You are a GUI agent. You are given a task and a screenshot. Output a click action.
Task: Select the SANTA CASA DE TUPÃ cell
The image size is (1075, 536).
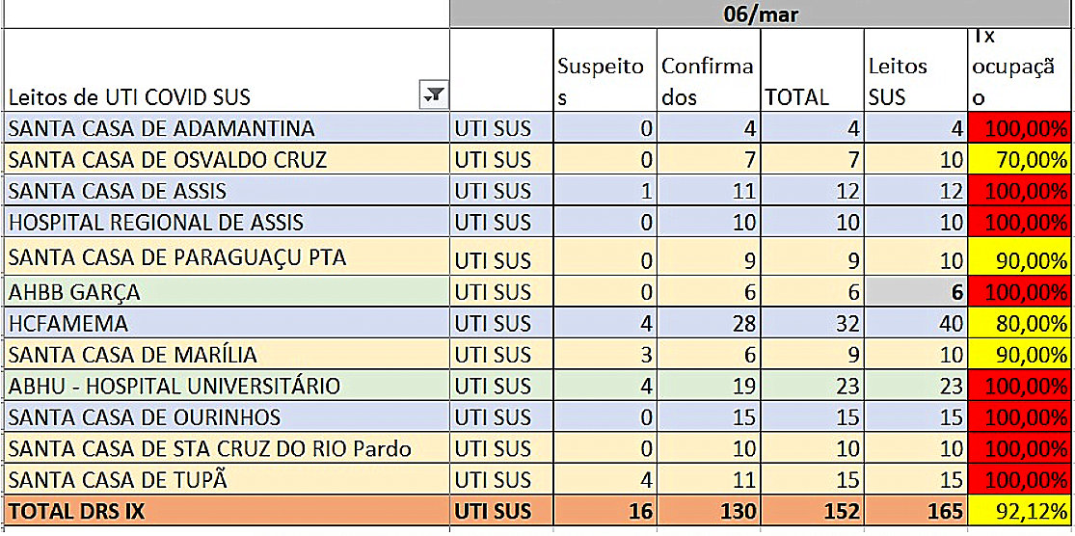(x=228, y=480)
